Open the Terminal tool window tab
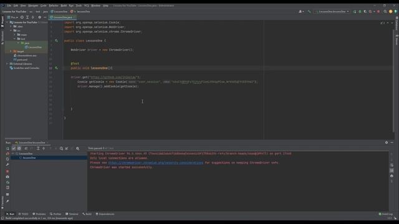The height and width of the screenshot is (224, 399). [72, 214]
